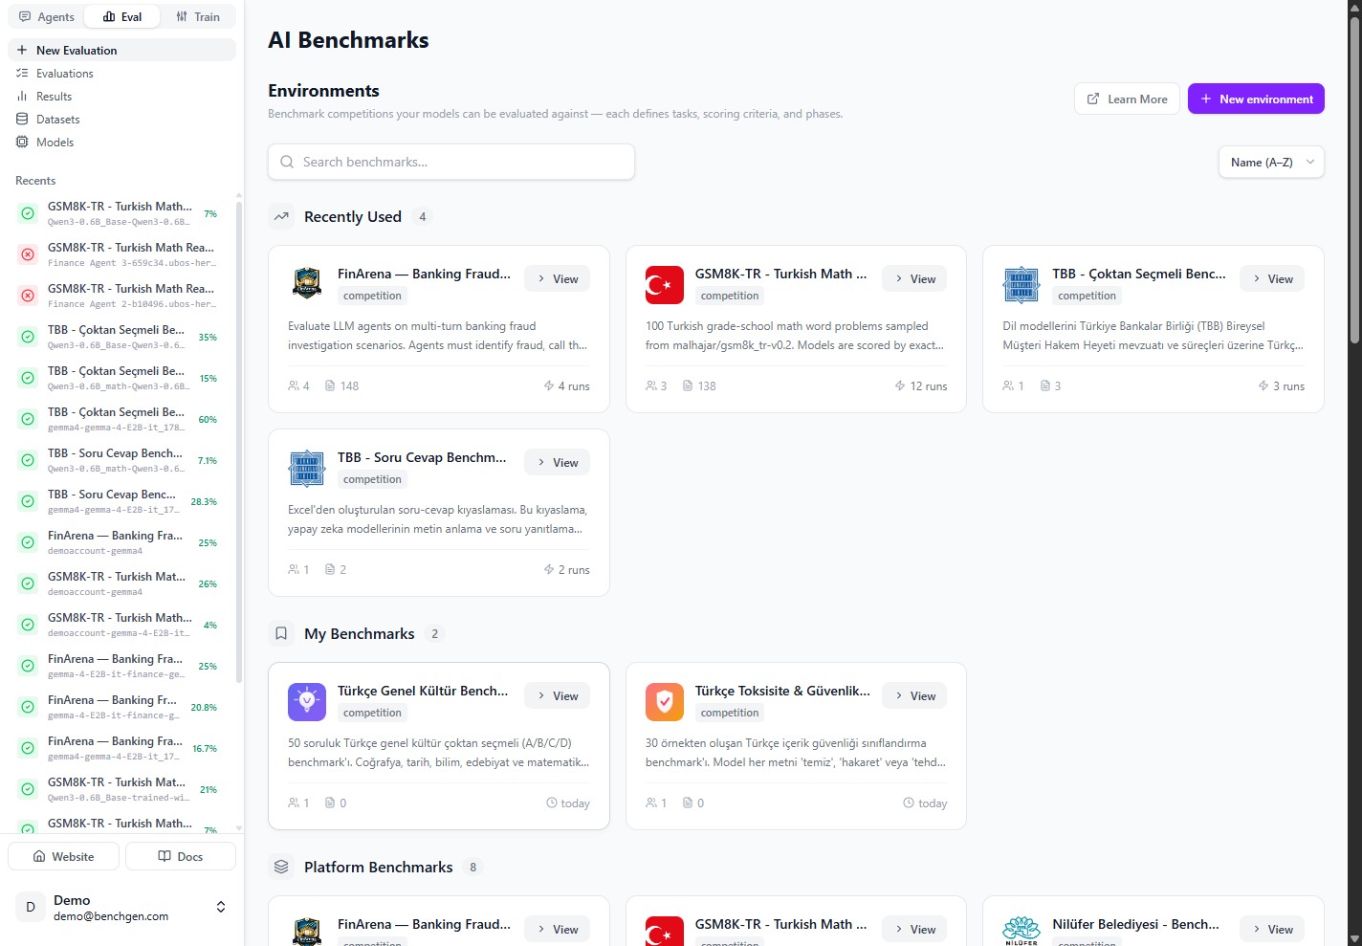Click the Nilüfer Belediyesi logo icon
Viewport: 1362px width, 946px height.
click(1021, 931)
